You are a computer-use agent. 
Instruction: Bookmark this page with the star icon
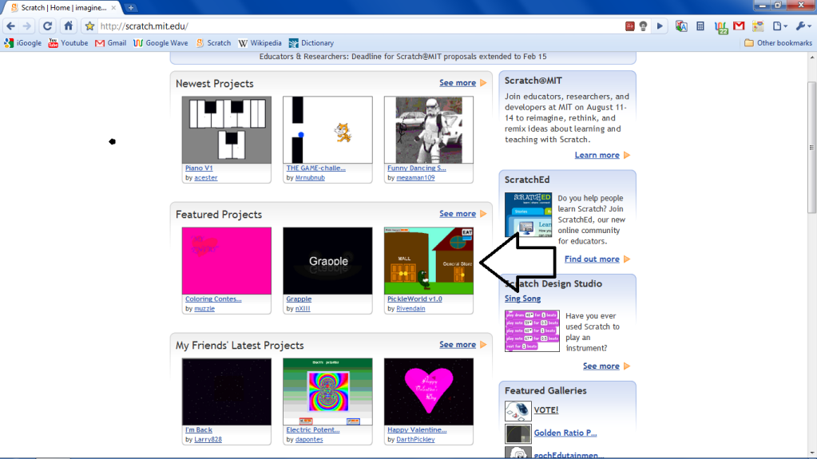click(x=89, y=26)
